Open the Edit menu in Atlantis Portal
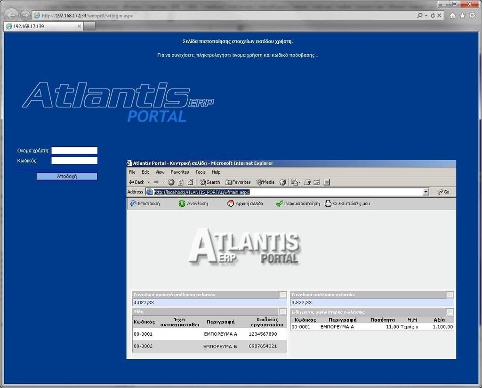The width and height of the screenshot is (482, 388). point(145,172)
